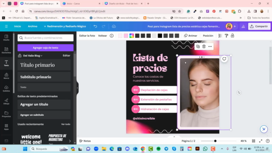Viewport: 272px width, 153px height.
Task: Show next recently used font styles
Action: tap(70, 141)
